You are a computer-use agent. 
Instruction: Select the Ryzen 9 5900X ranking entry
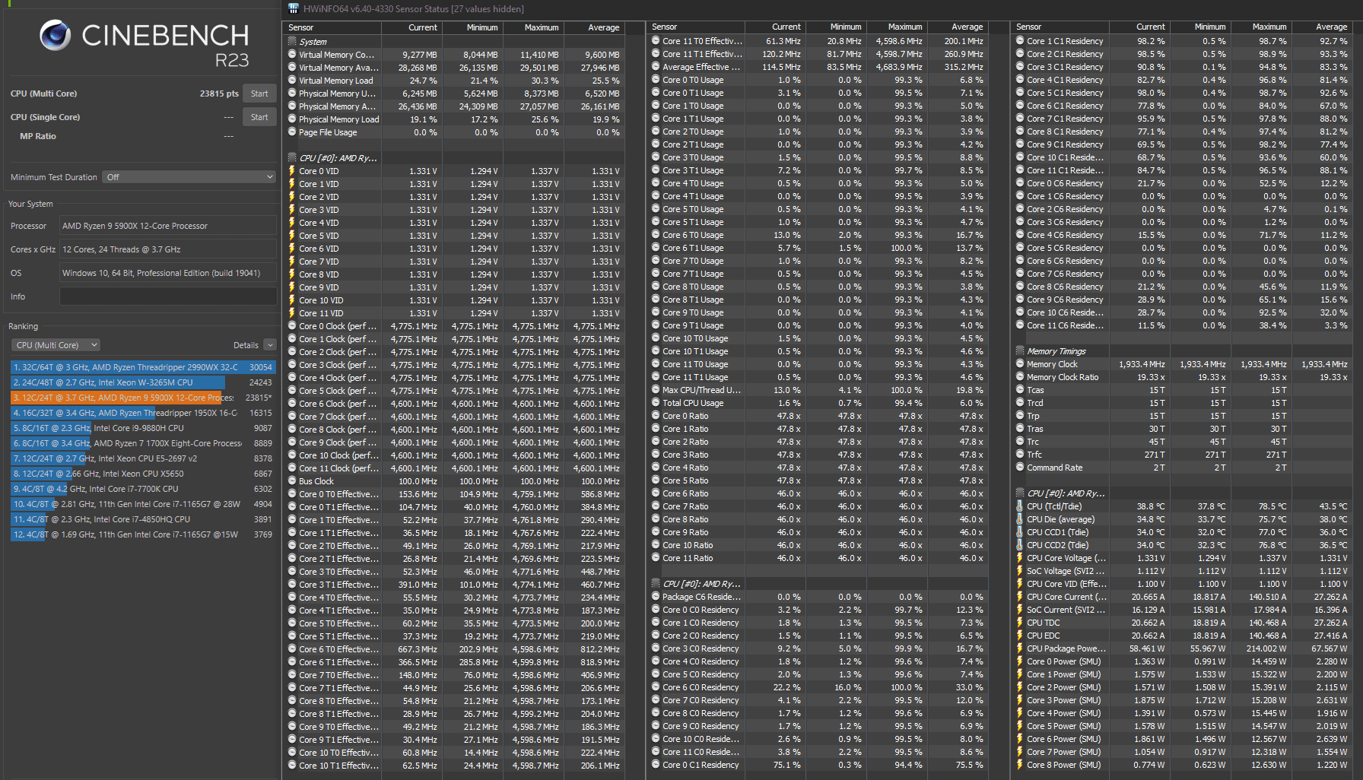tap(143, 398)
